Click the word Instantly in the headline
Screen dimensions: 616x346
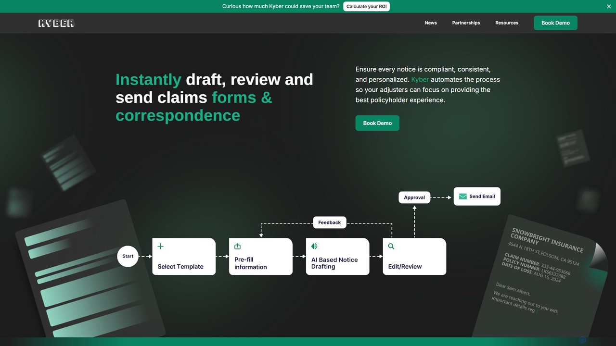pyautogui.click(x=148, y=79)
